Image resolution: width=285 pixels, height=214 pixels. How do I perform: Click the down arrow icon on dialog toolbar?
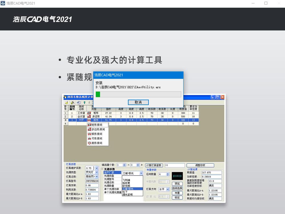89,102
